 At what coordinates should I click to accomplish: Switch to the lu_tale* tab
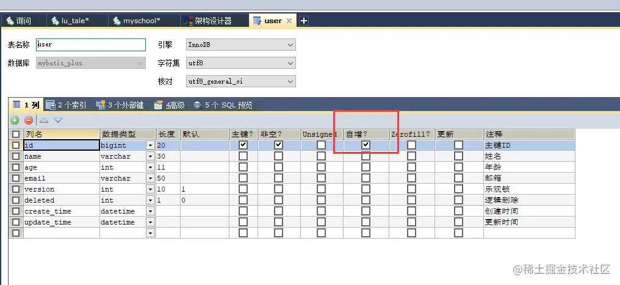coord(77,21)
